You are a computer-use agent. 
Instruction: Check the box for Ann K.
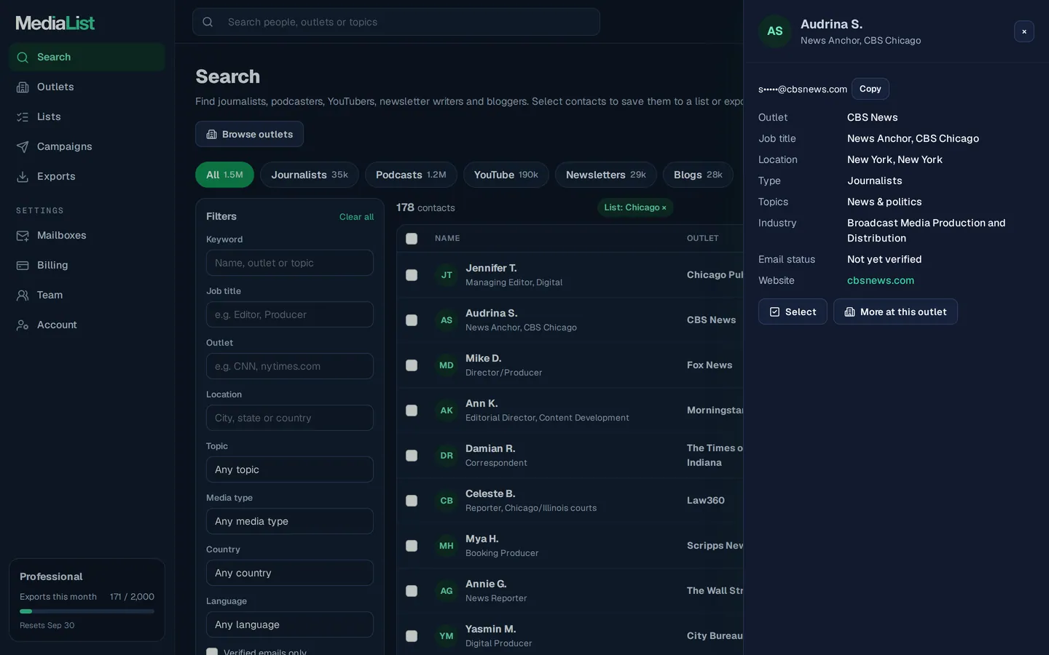(x=412, y=410)
